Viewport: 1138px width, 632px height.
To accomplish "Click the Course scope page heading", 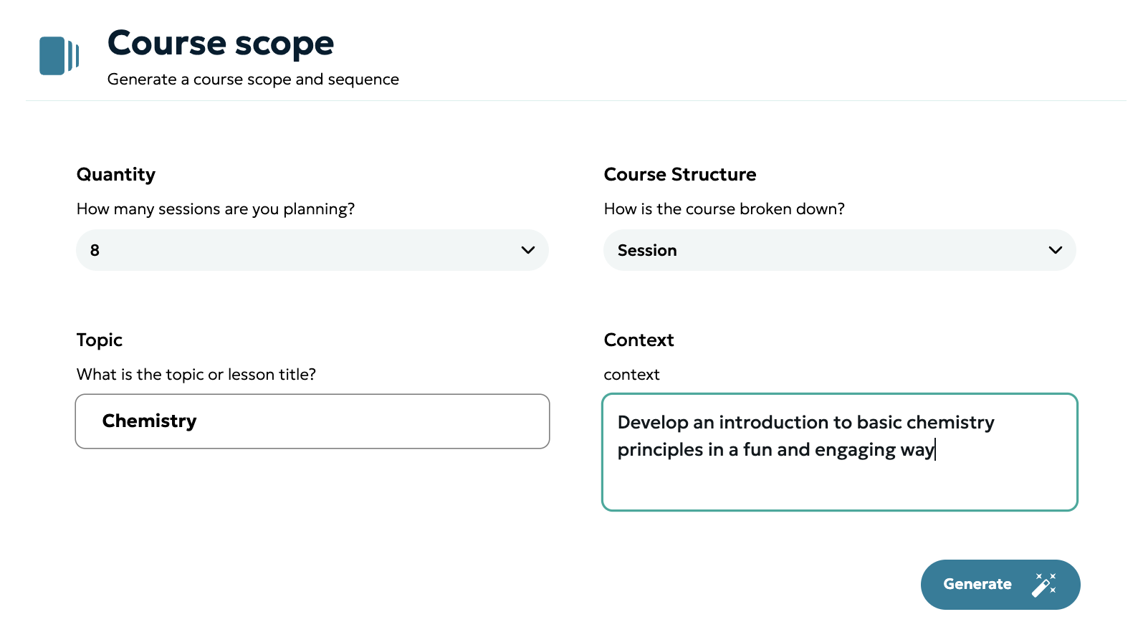I will pos(221,43).
